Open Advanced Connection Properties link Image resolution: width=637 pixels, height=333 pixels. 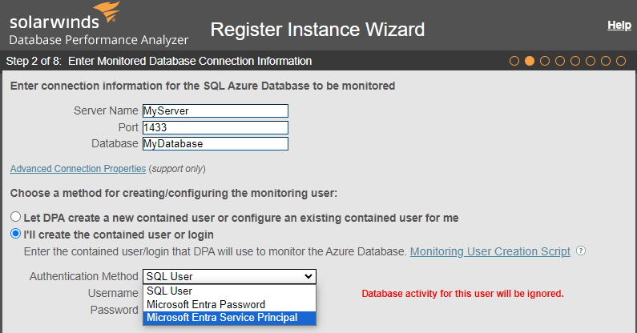[78, 169]
